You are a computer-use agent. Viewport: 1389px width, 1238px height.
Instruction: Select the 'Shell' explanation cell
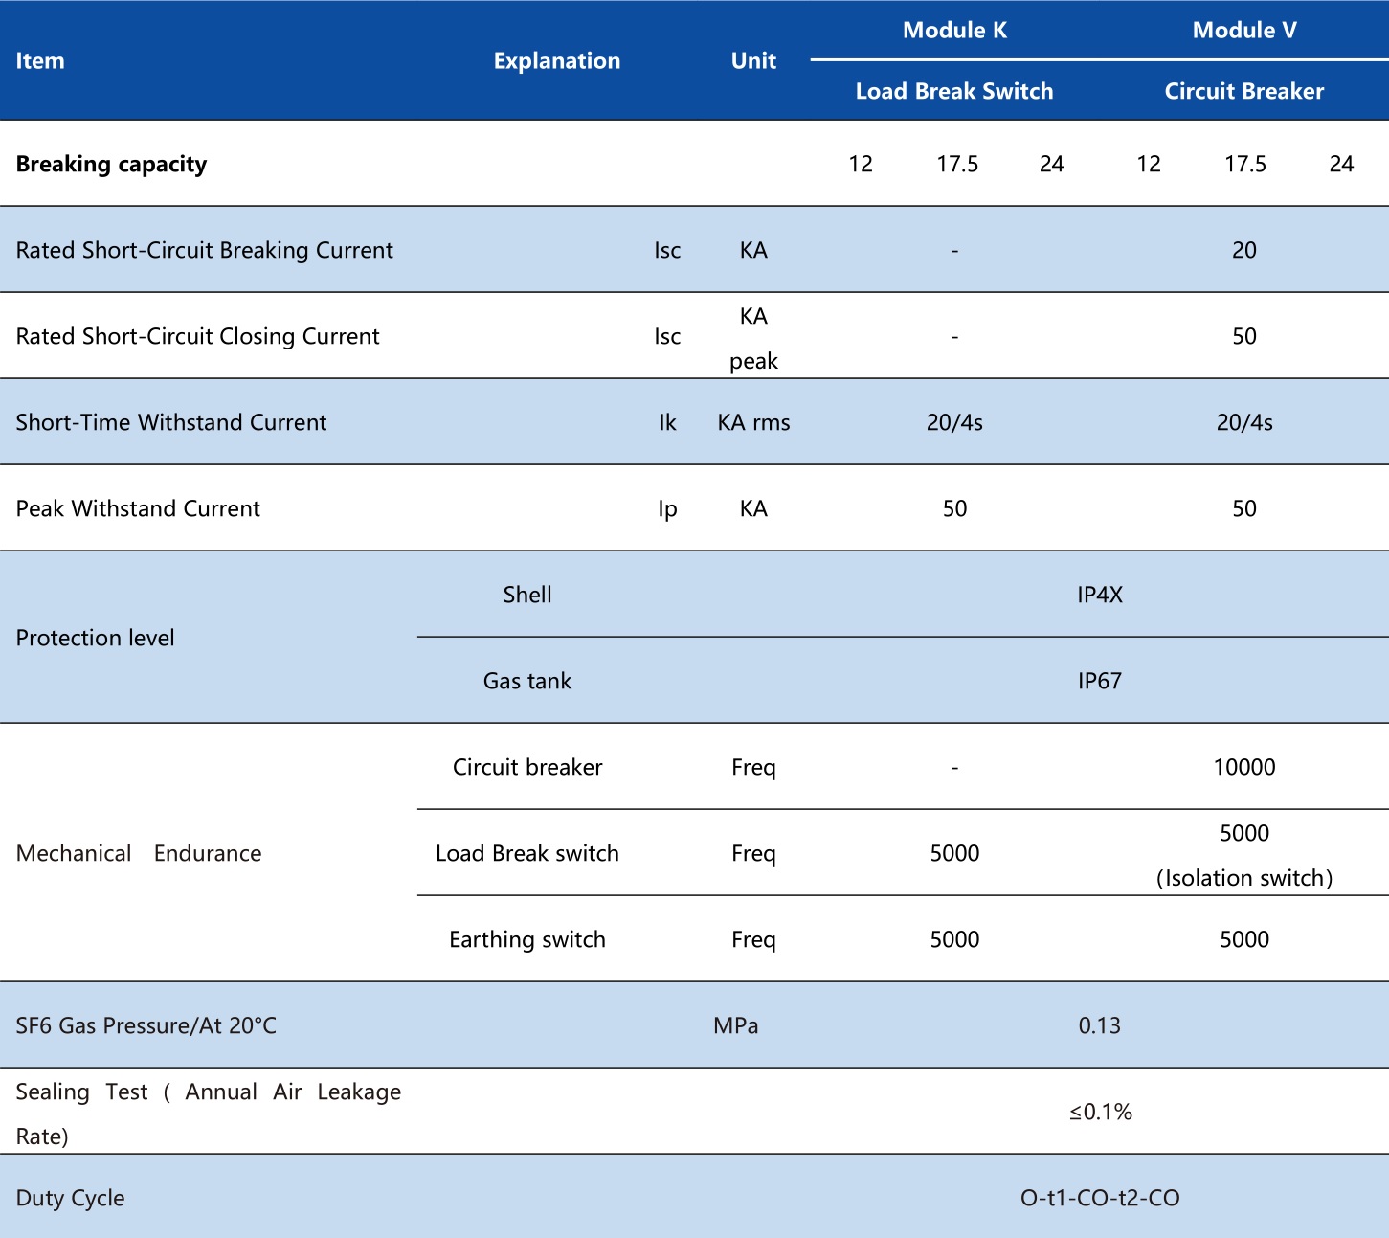527,595
